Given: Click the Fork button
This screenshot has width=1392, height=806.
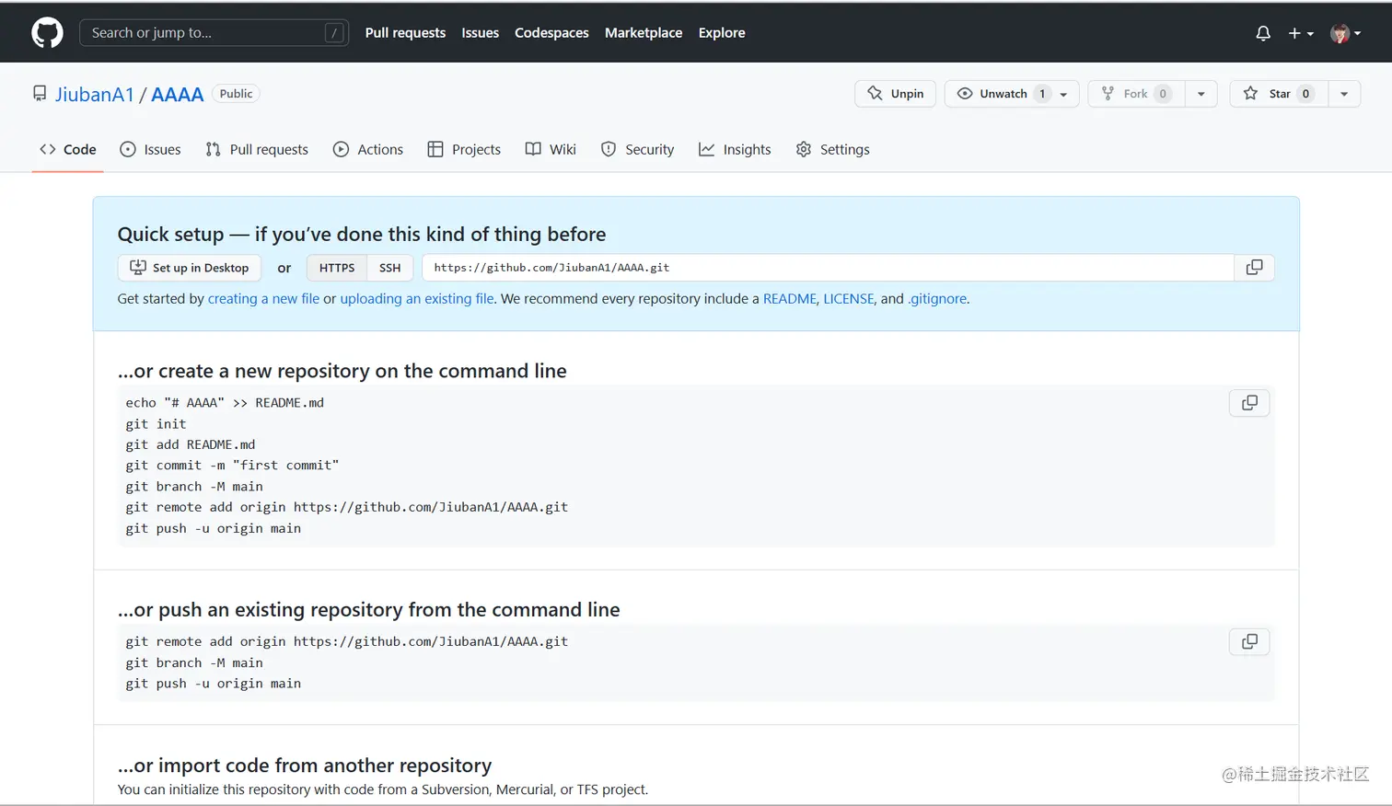Looking at the screenshot, I should [x=1136, y=94].
